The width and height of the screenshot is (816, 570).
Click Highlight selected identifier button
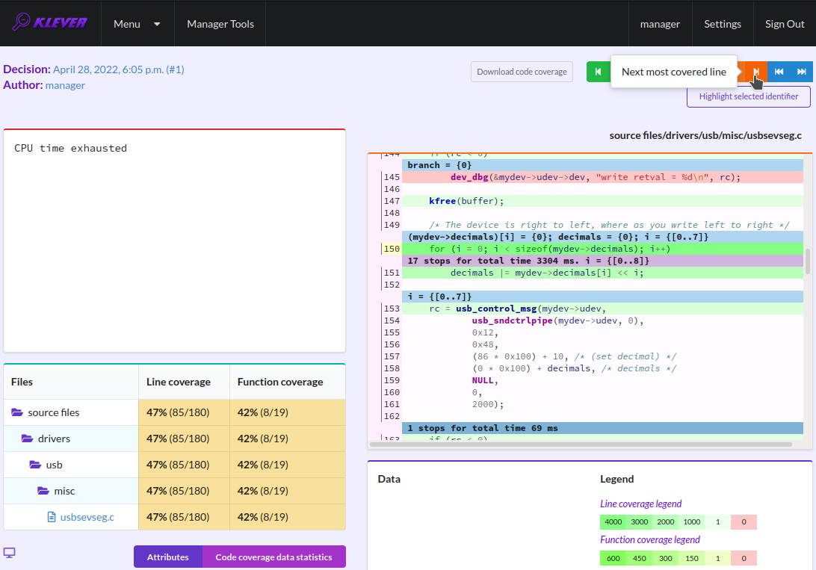748,96
